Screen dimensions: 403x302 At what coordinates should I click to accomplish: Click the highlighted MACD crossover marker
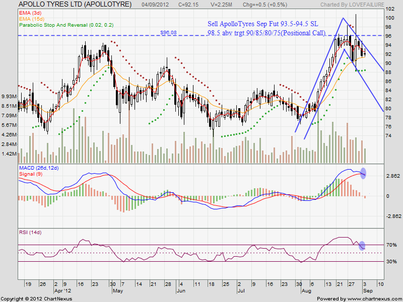(x=363, y=173)
